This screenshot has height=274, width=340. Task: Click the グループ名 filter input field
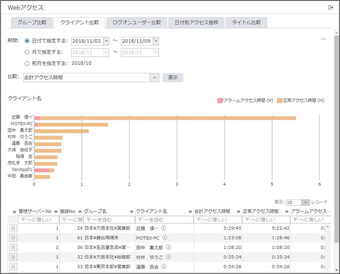pos(109,220)
